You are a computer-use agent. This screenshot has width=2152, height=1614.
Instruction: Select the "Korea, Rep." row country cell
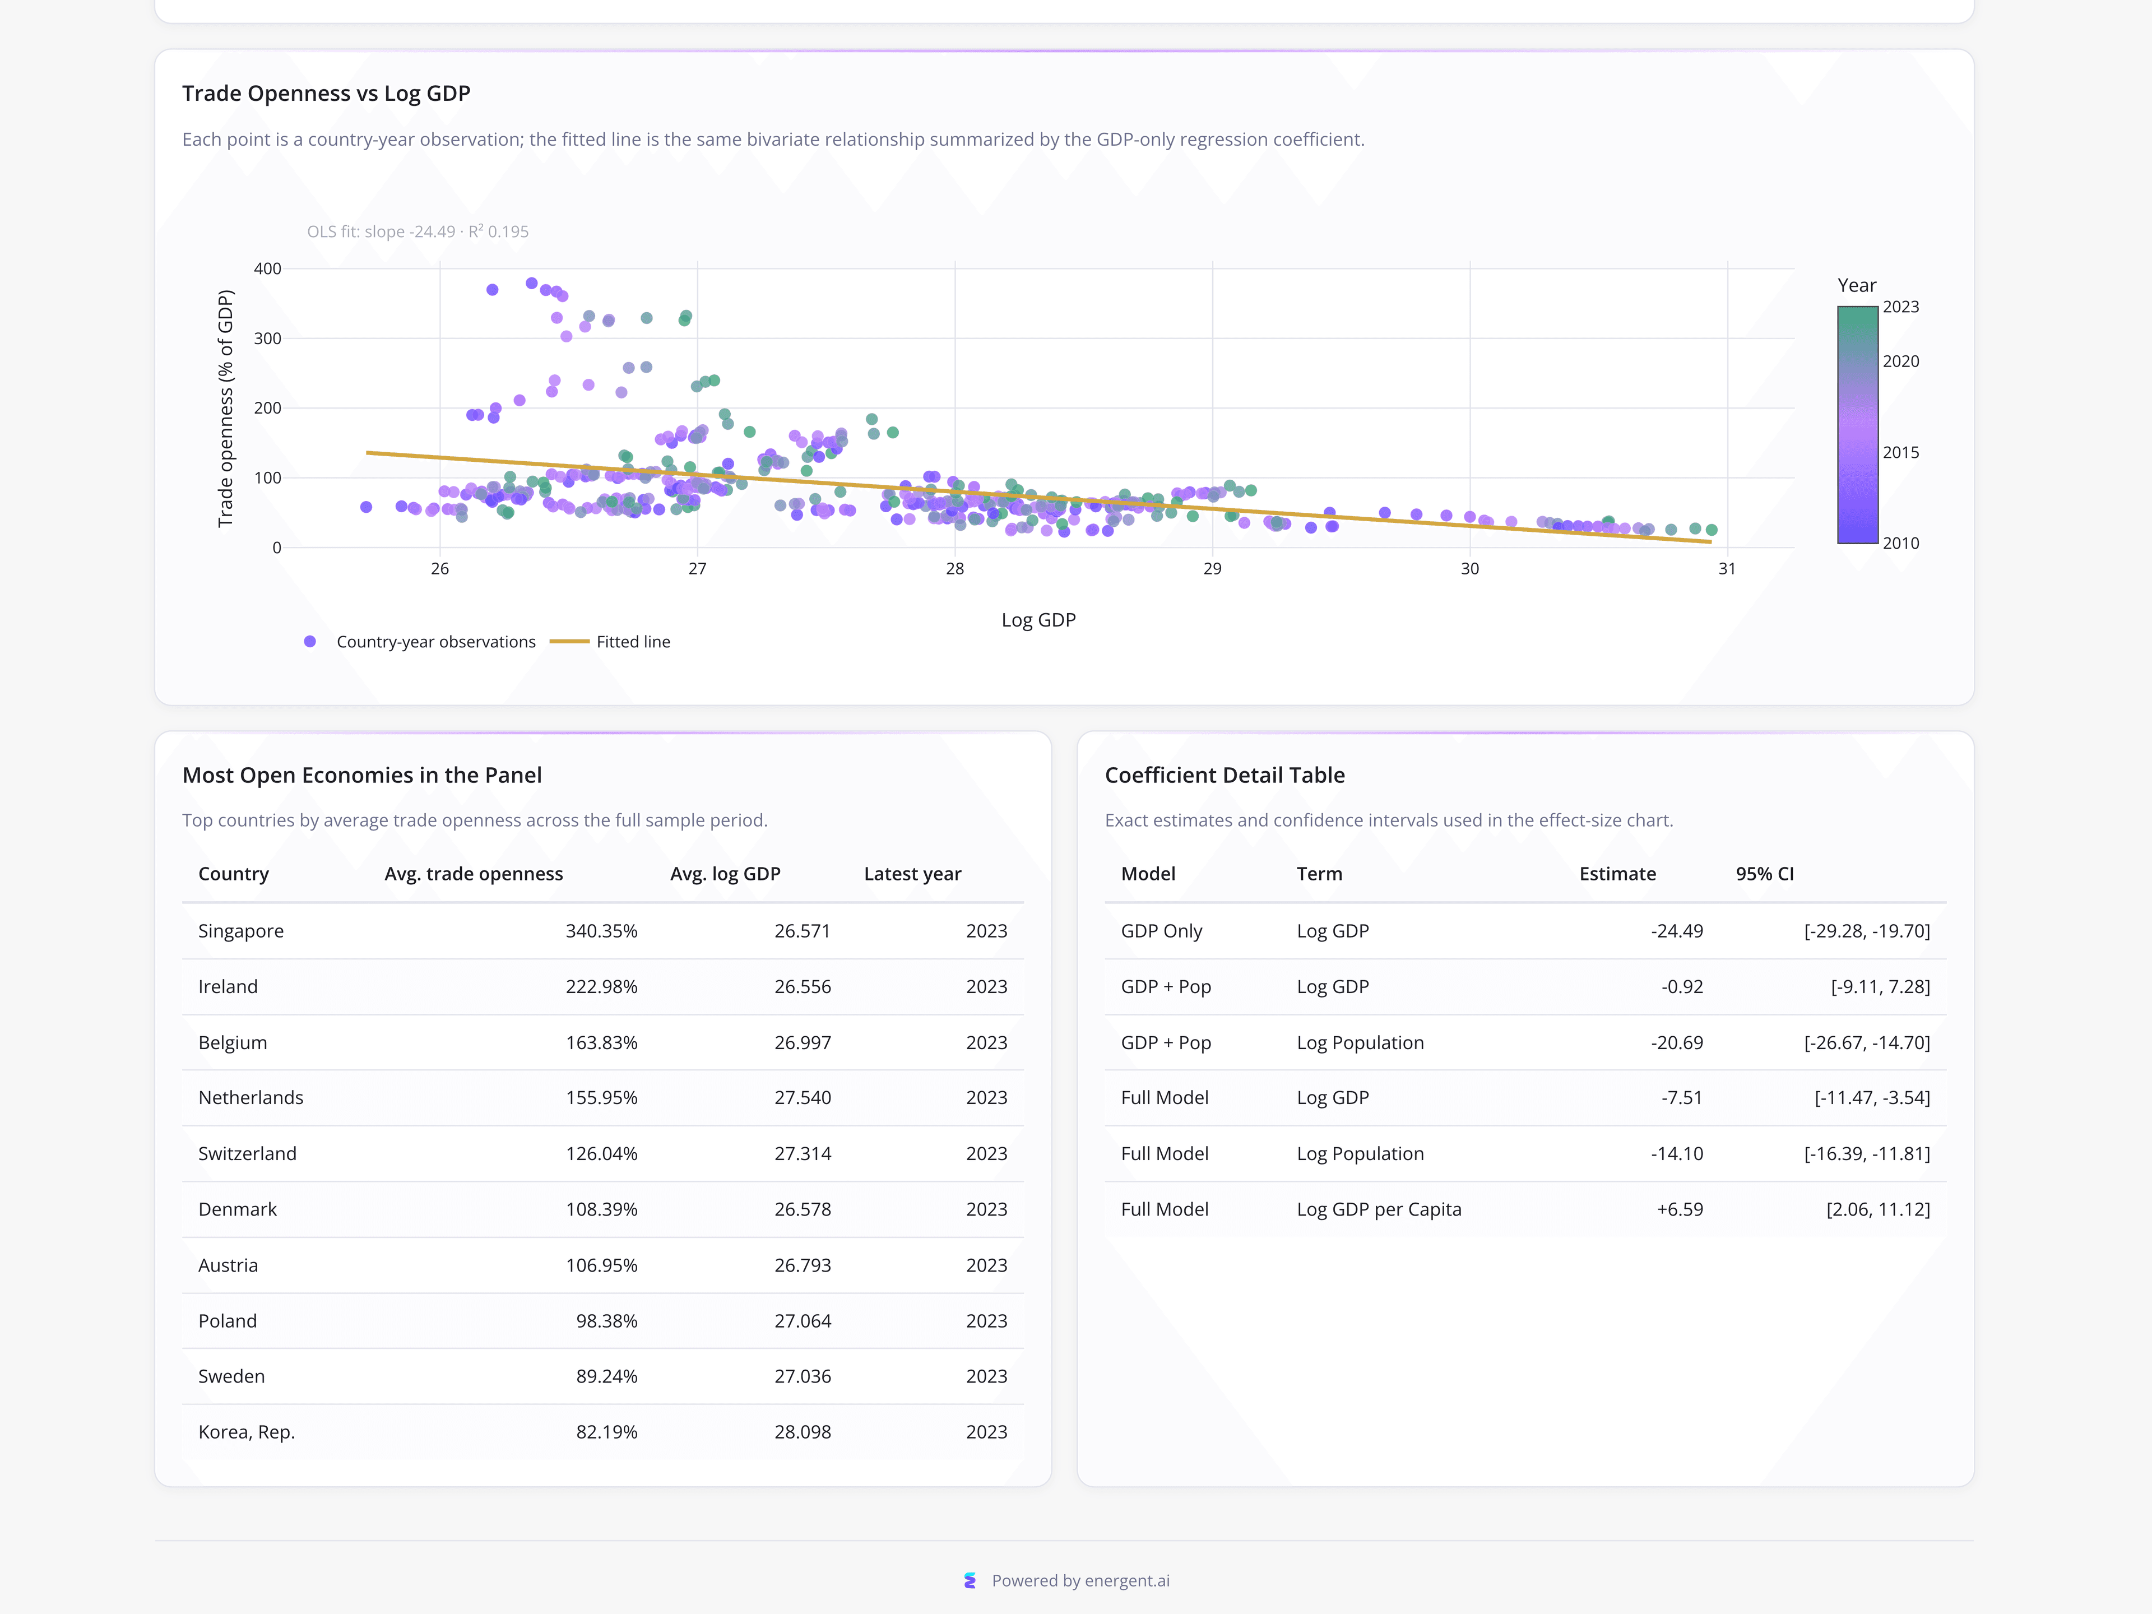[x=246, y=1432]
